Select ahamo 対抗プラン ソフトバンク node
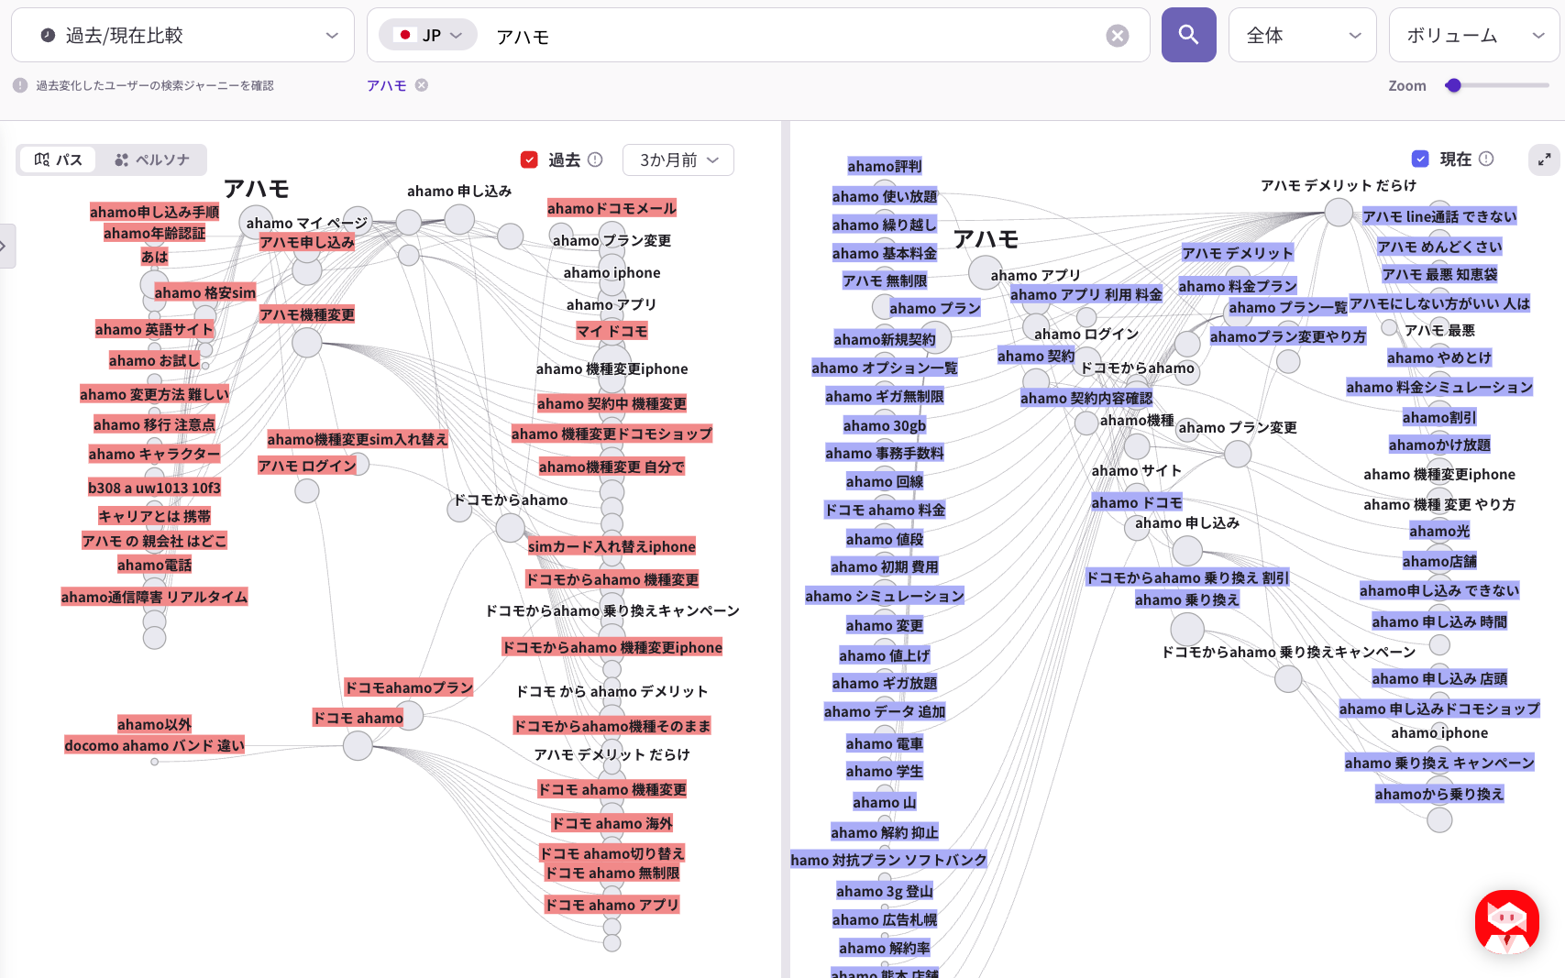Image resolution: width=1565 pixels, height=978 pixels. [888, 860]
